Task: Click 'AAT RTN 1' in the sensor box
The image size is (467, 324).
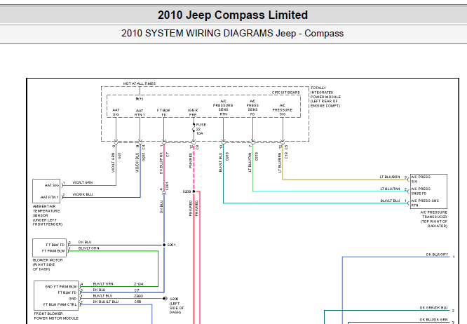Action: pyautogui.click(x=50, y=197)
